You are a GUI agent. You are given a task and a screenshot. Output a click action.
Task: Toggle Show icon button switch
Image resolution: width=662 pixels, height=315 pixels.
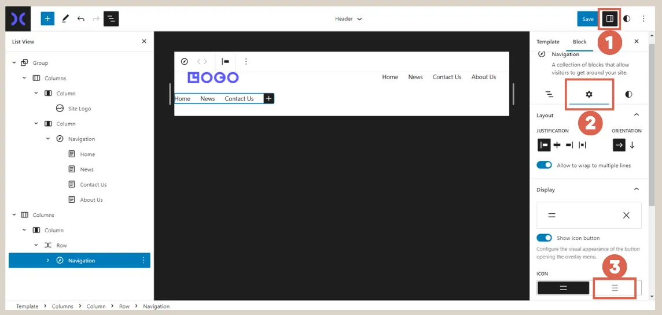click(544, 238)
